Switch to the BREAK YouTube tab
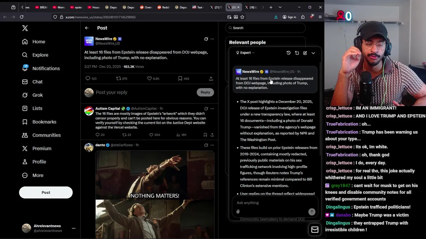Screen dimensions: 426x239 pos(41,7)
